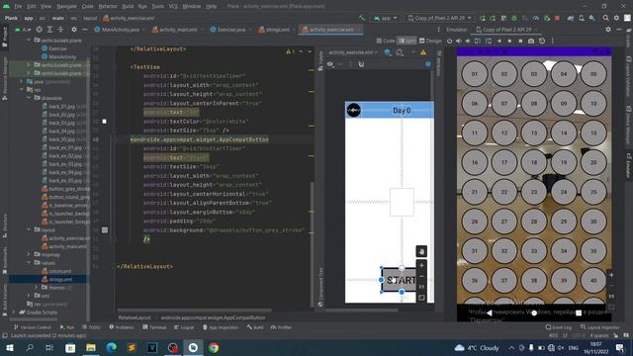Toggle view options eye icon in design toolbar
The image size is (633, 356).
pyautogui.click(x=330, y=64)
